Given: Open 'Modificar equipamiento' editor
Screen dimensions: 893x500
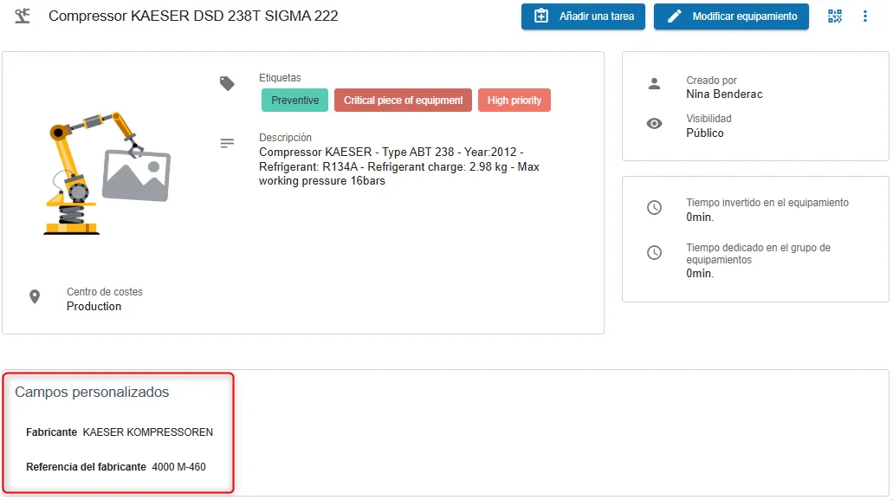Looking at the screenshot, I should point(731,16).
